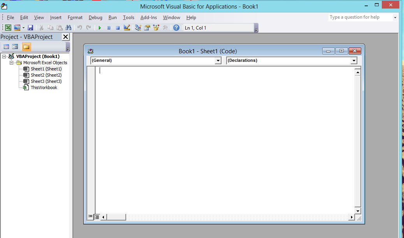The width and height of the screenshot is (404, 238).
Task: Open the Run menu
Action: [112, 17]
